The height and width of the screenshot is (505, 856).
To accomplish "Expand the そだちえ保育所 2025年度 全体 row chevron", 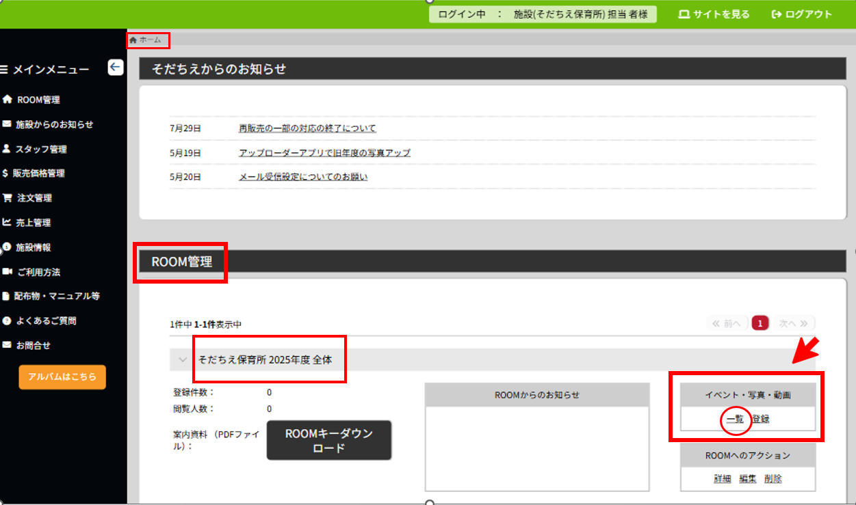I will 182,359.
